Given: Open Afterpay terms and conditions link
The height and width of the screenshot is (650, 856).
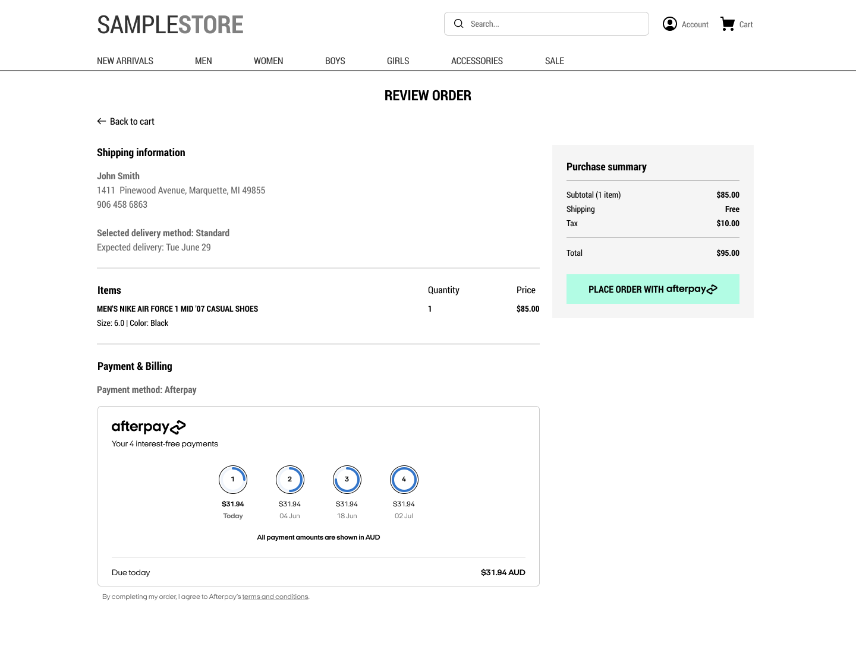Looking at the screenshot, I should pyautogui.click(x=275, y=597).
